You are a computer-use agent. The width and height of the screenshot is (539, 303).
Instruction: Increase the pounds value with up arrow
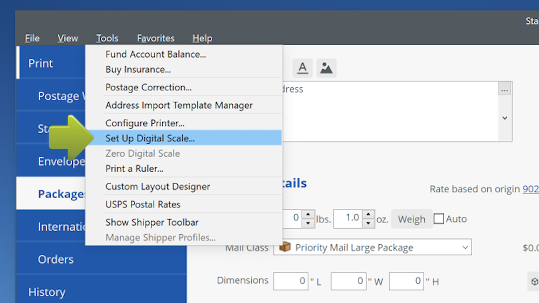pos(308,214)
